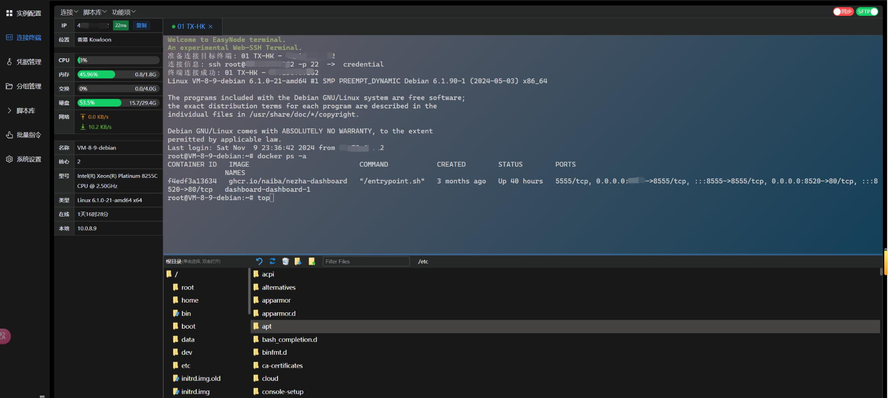Viewport: 888px width, 398px height.
Task: Click the 硬盘 disk usage bar
Action: 118,103
